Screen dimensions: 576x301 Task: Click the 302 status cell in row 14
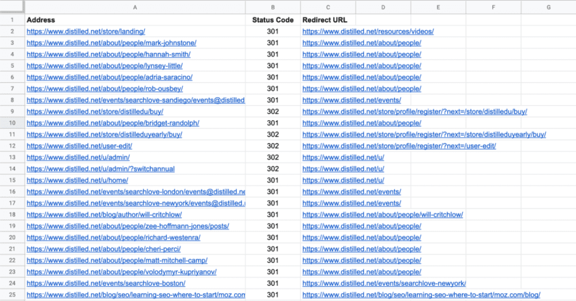[x=273, y=168]
